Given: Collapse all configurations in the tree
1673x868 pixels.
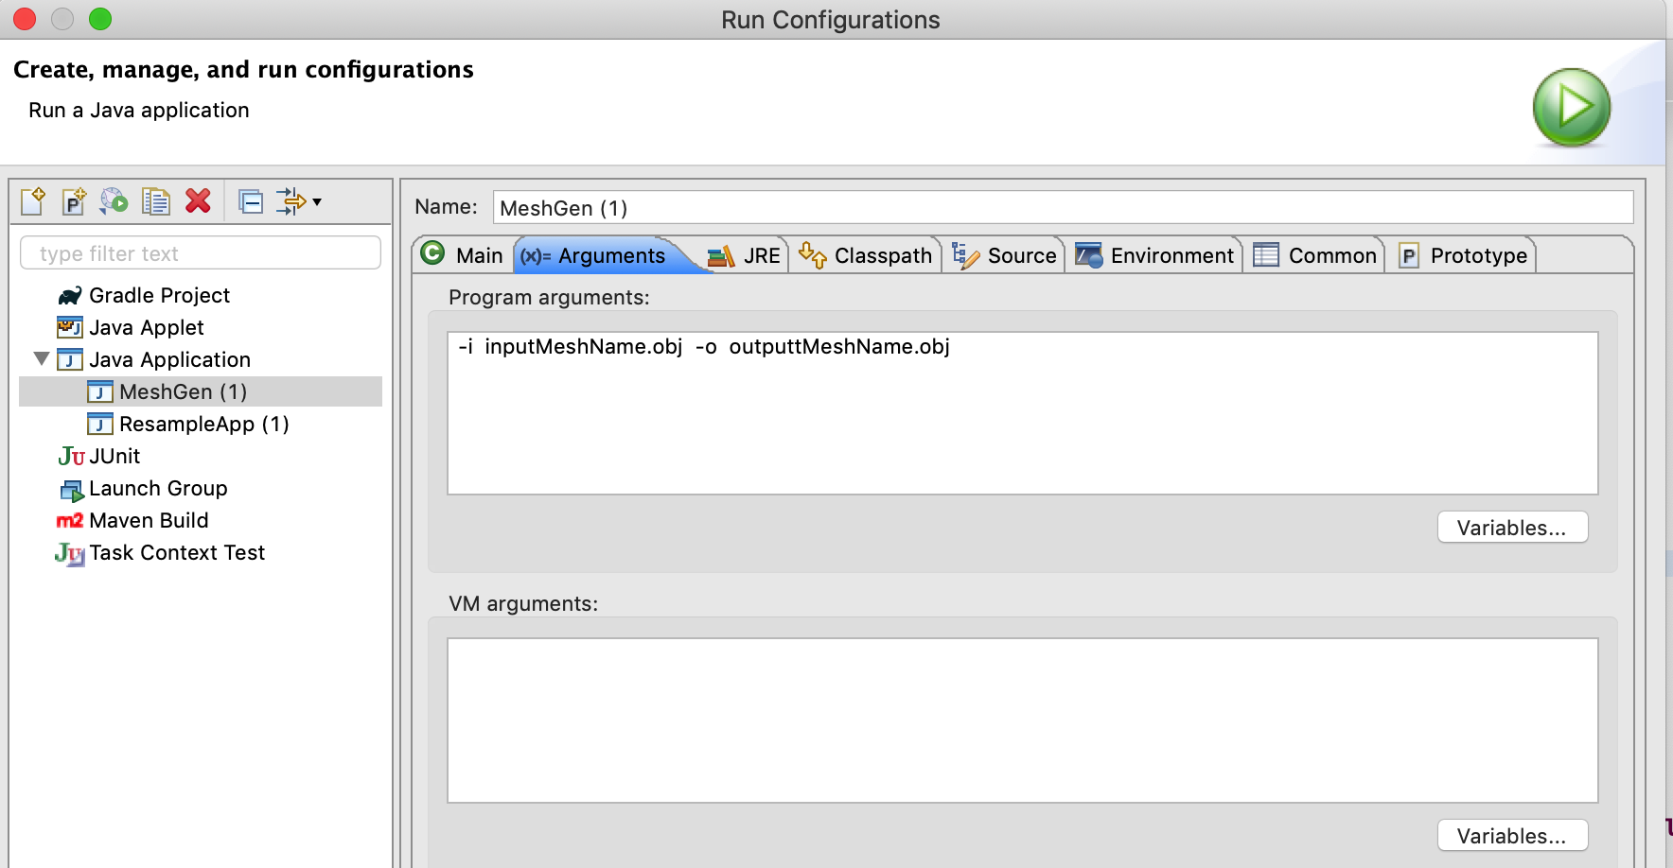Looking at the screenshot, I should 251,201.
